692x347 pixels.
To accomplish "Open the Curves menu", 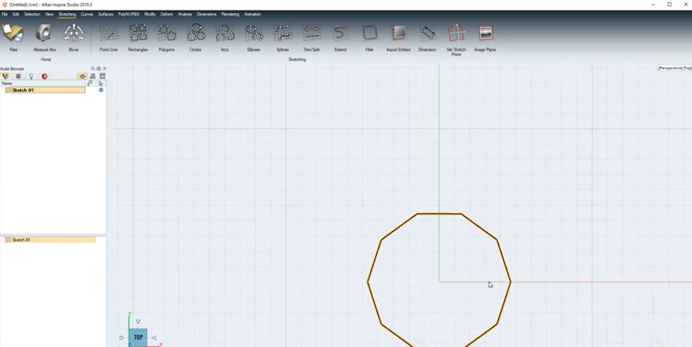I will [86, 14].
